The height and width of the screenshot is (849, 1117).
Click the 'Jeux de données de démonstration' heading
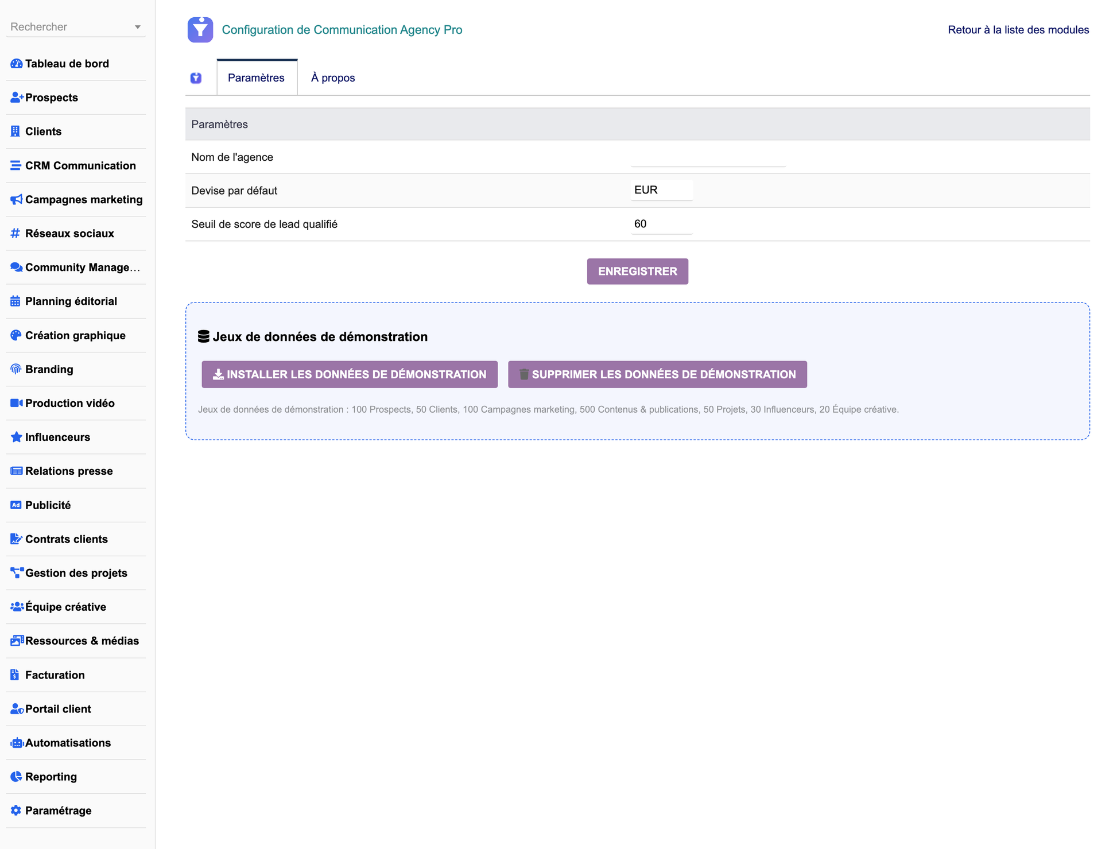320,337
